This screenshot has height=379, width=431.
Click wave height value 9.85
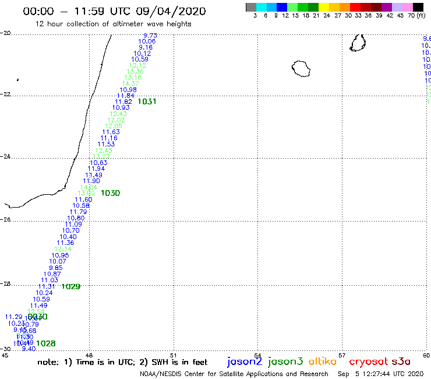pyautogui.click(x=56, y=268)
